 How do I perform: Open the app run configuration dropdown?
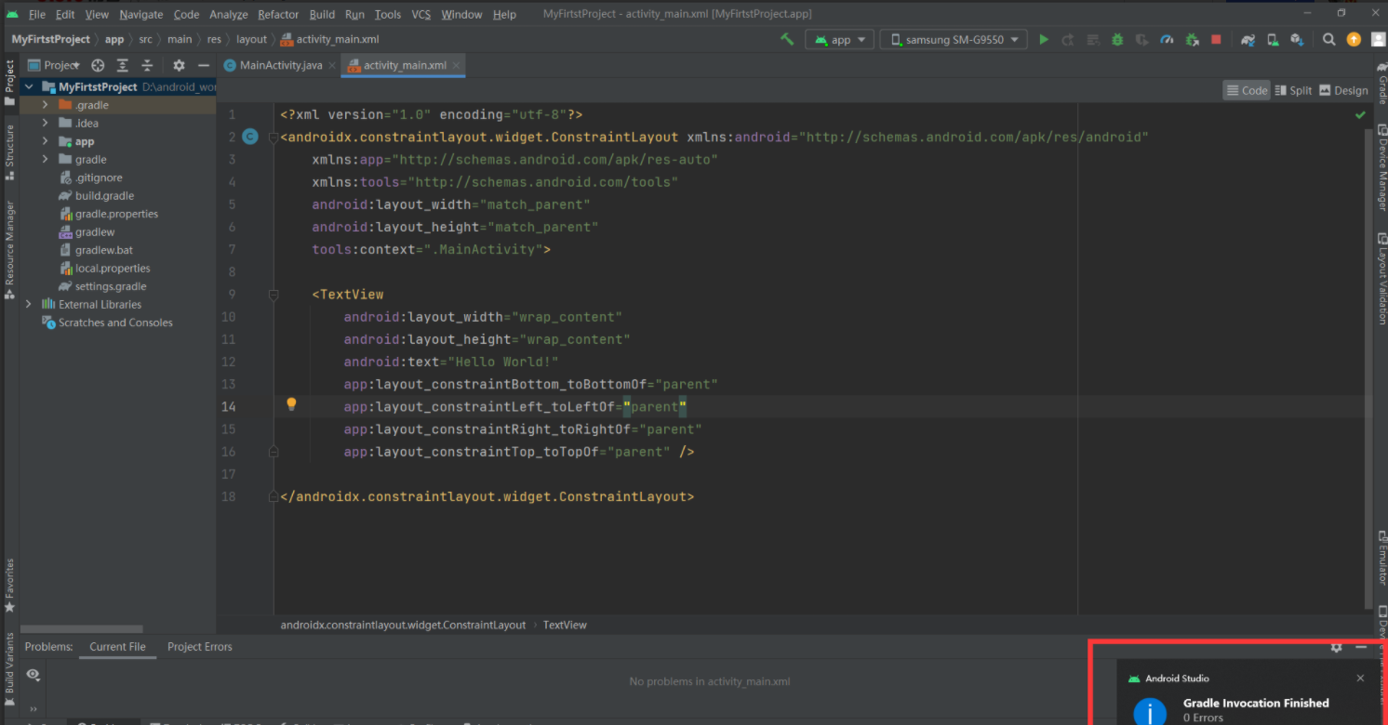tap(840, 40)
